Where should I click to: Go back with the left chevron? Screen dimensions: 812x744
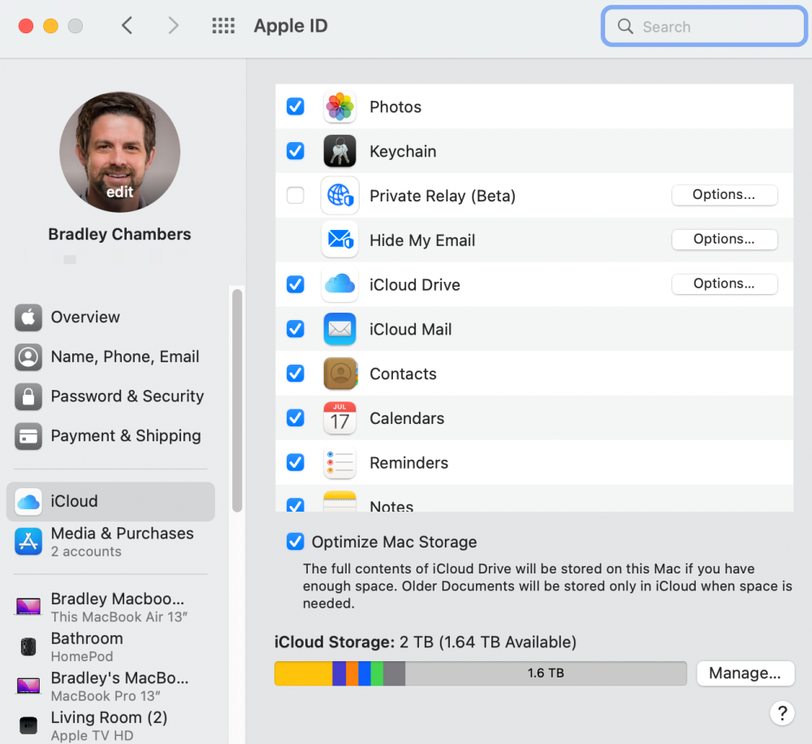click(127, 25)
